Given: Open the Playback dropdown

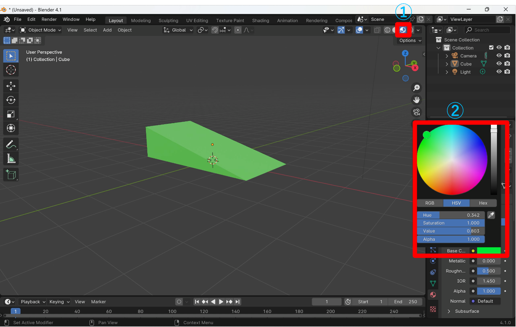Looking at the screenshot, I should pyautogui.click(x=33, y=302).
